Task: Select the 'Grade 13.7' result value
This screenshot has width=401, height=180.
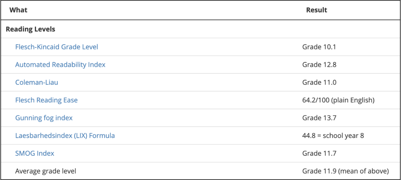Action: [319, 118]
